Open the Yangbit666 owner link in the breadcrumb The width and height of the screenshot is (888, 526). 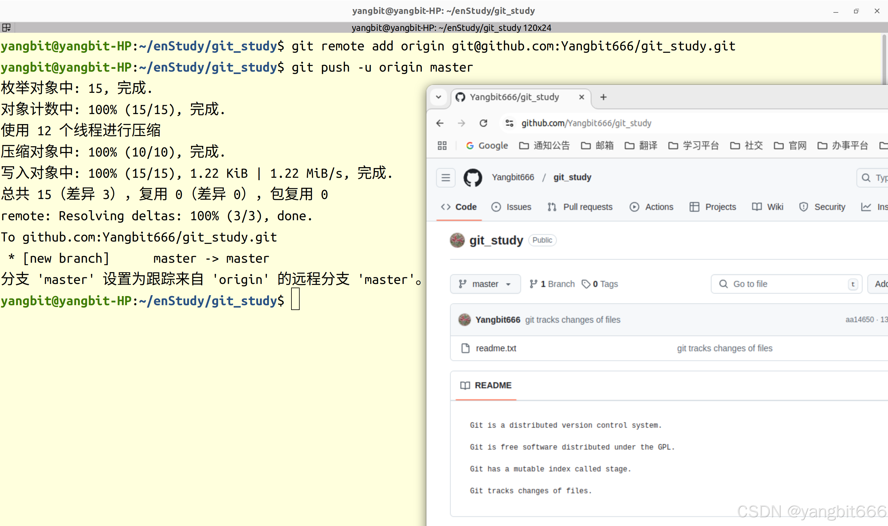(513, 177)
